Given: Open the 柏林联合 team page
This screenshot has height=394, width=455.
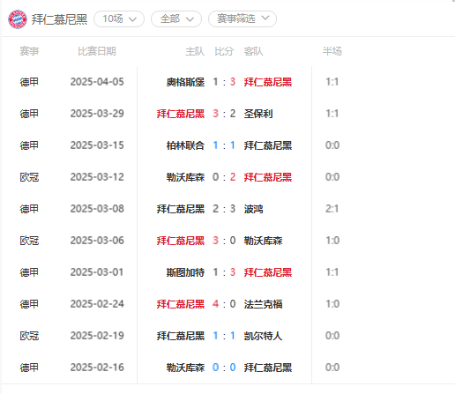Looking at the screenshot, I should click(x=185, y=145).
